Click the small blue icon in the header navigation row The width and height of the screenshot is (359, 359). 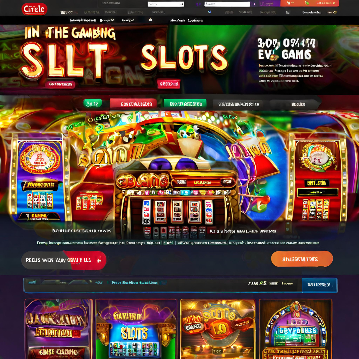coord(209,12)
